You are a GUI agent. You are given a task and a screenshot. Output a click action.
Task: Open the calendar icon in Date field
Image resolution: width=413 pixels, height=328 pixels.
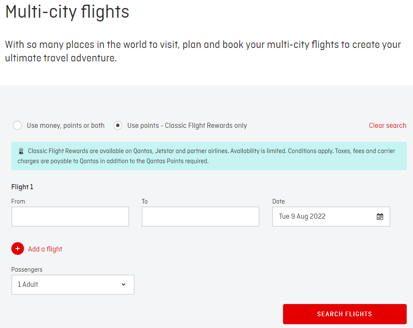pos(380,217)
